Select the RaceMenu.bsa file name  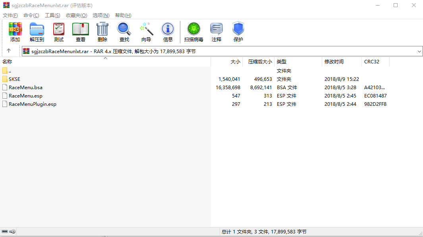26,88
